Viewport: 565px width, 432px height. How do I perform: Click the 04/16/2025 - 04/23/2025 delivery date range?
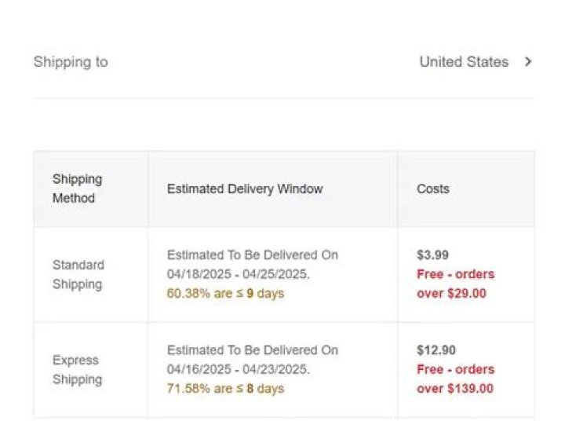pyautogui.click(x=239, y=369)
